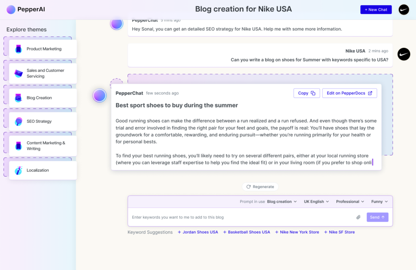The image size is (416, 270).
Task: Open the Funny style dropdown
Action: 379,202
